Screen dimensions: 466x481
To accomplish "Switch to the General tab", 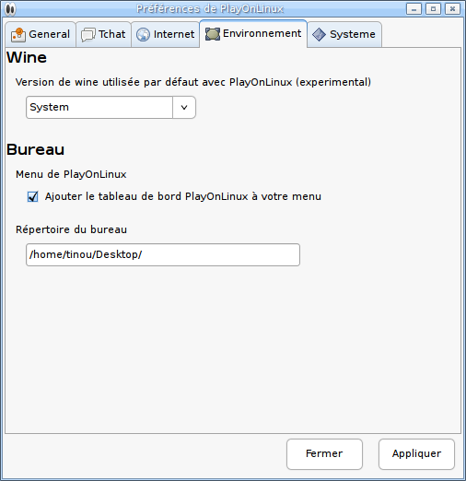I will tap(41, 34).
